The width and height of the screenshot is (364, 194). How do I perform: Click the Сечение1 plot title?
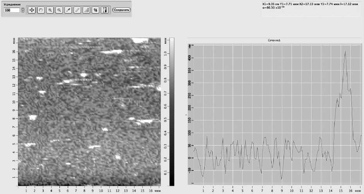274,40
